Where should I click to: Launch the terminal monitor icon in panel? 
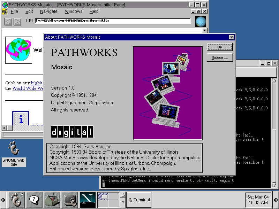click(x=70, y=200)
